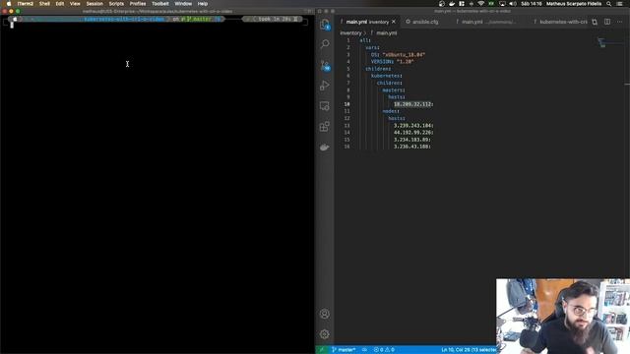Click the date and time in the menu bar
This screenshot has height=354, width=630.
click(532, 4)
